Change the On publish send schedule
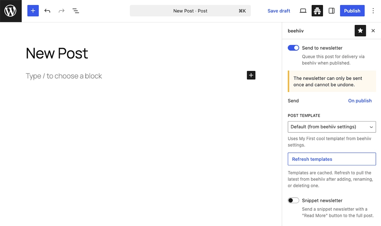 [x=360, y=101]
